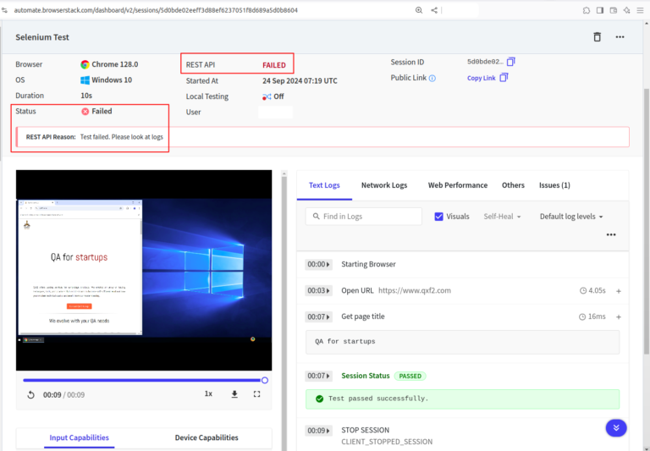
Task: Click the 16ms duration of Get page title
Action: pyautogui.click(x=592, y=316)
